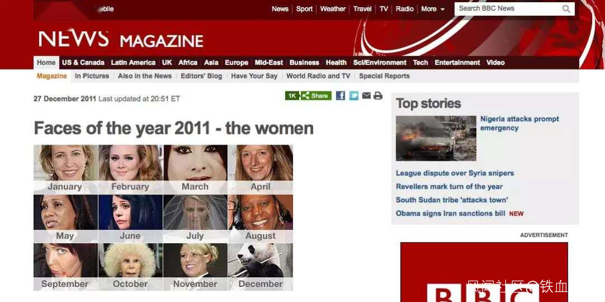Share the article on Twitter
Viewport: 605px width, 302px height.
[x=354, y=96]
